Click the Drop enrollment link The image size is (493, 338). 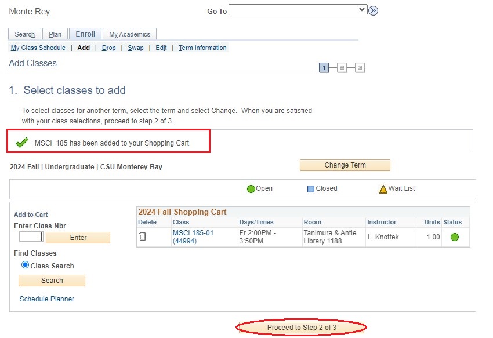(x=108, y=48)
